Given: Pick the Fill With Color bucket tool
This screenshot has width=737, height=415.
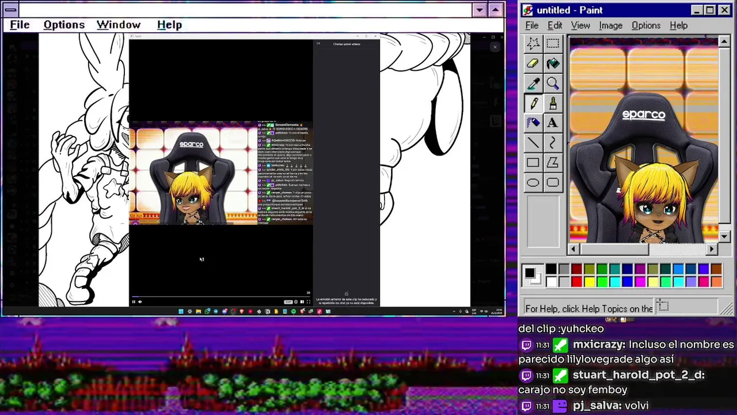Looking at the screenshot, I should coord(553,63).
